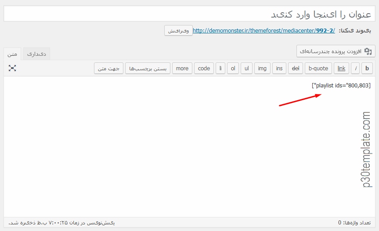Insert an image using the img button
The width and height of the screenshot is (379, 231).
tap(262, 68)
